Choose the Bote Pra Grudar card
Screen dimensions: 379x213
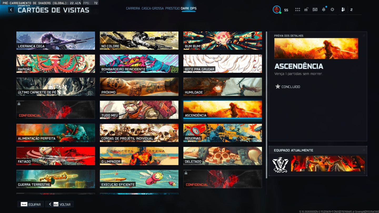pos(223,64)
